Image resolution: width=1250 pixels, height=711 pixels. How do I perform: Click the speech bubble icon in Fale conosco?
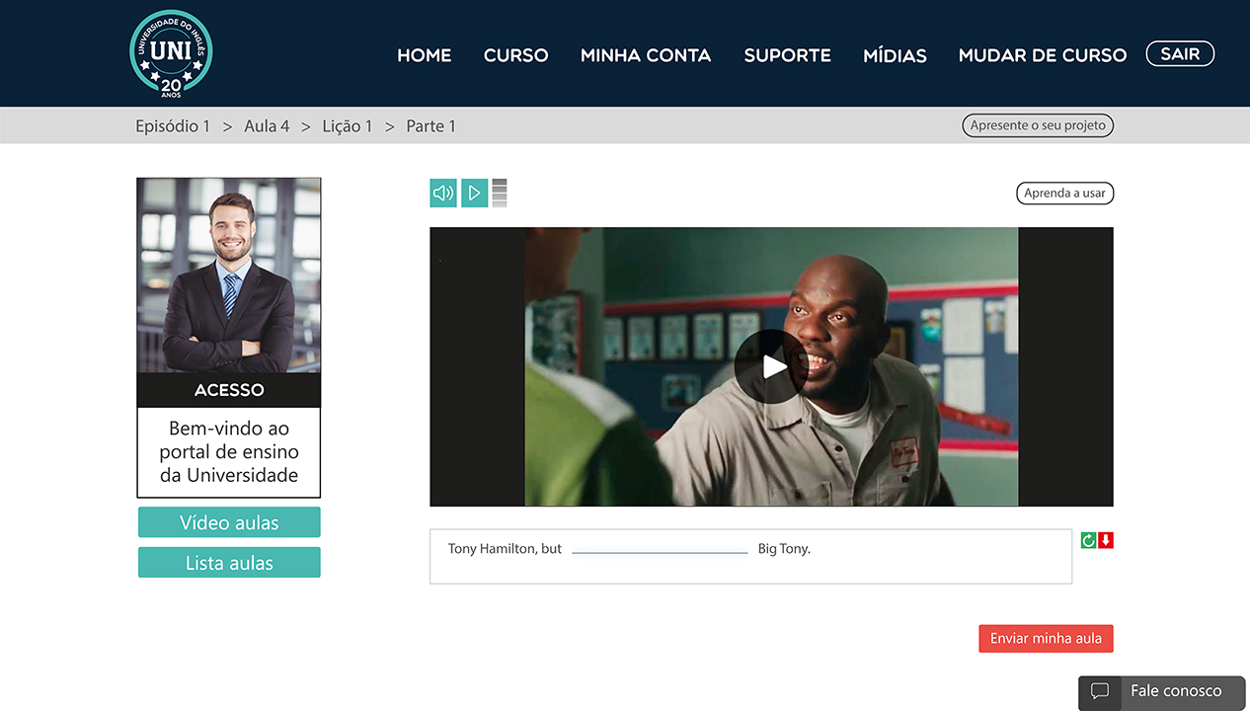click(1100, 692)
